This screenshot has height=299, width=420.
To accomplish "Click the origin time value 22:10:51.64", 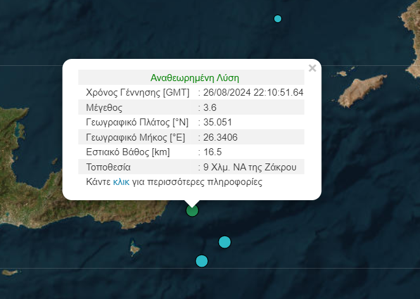I will 278,92.
